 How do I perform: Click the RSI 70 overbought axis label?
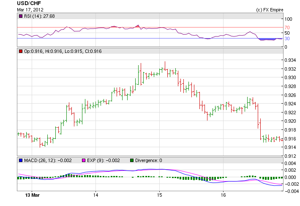tap(287, 27)
